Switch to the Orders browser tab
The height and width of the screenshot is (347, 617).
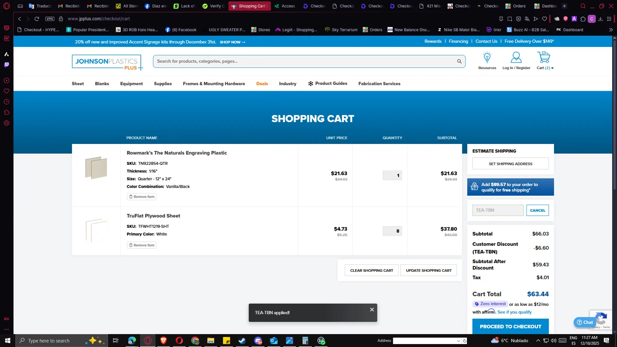pos(515,6)
